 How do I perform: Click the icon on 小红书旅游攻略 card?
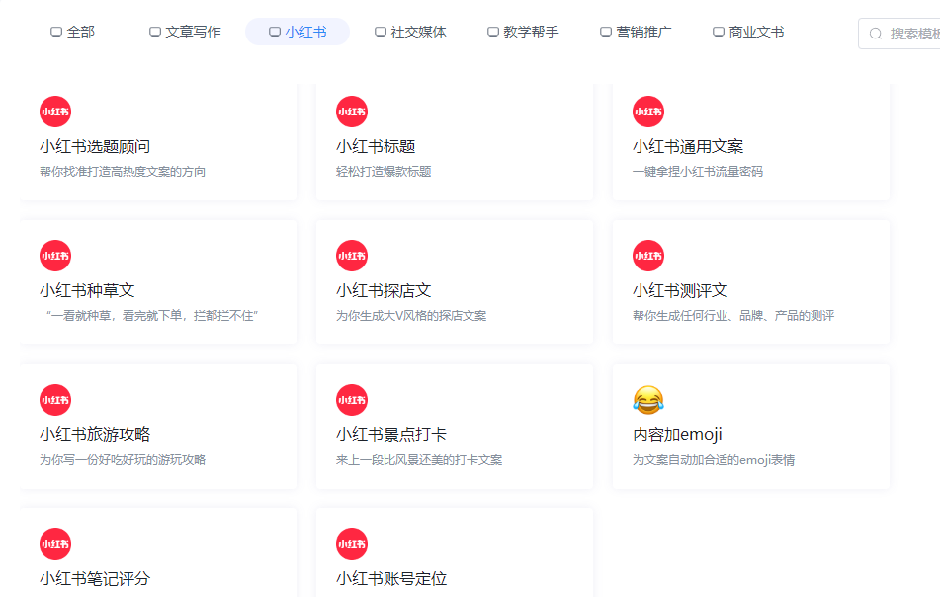coord(54,400)
